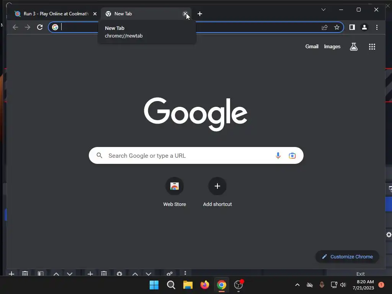Viewport: 392px width, 294px height.
Task: Open the Chrome profile menu
Action: pos(364,27)
